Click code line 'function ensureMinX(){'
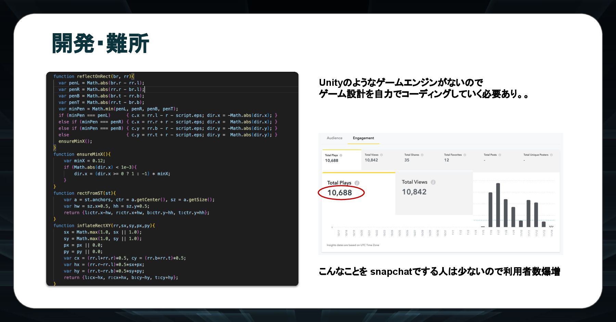 click(82, 154)
